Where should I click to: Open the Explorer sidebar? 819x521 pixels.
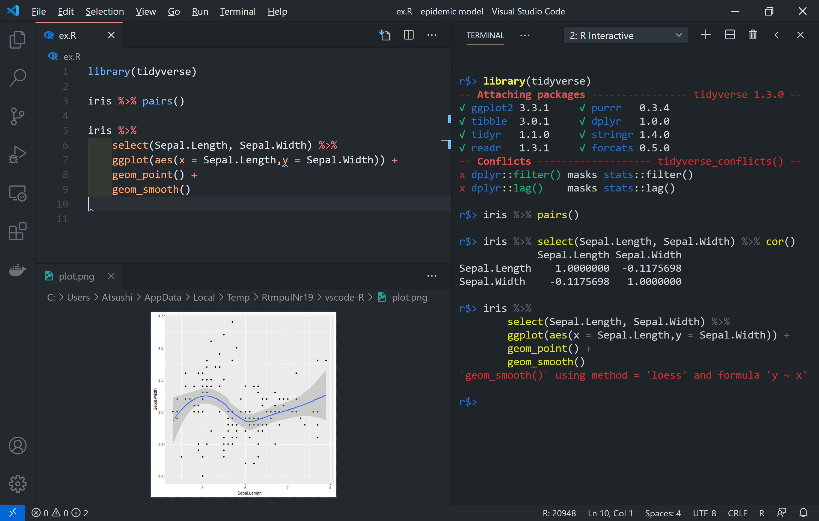coord(17,40)
